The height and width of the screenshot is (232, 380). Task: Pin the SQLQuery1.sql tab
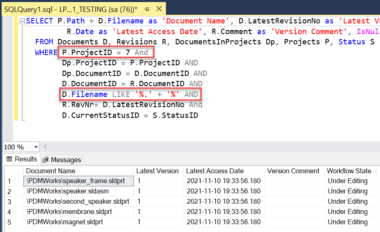pos(147,9)
